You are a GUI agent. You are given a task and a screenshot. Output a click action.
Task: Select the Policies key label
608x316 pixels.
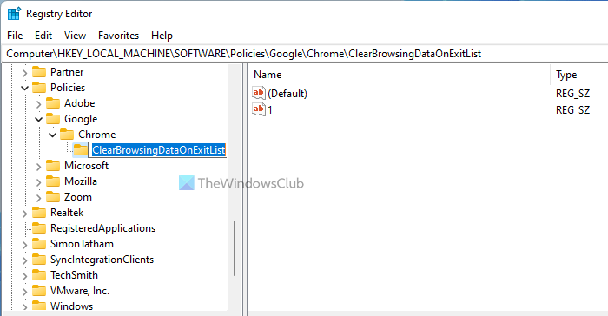pos(68,87)
